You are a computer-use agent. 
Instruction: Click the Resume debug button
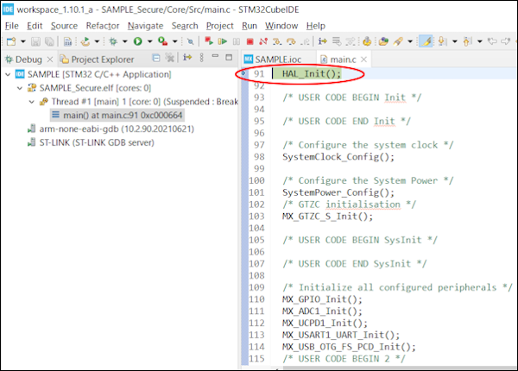[222, 41]
